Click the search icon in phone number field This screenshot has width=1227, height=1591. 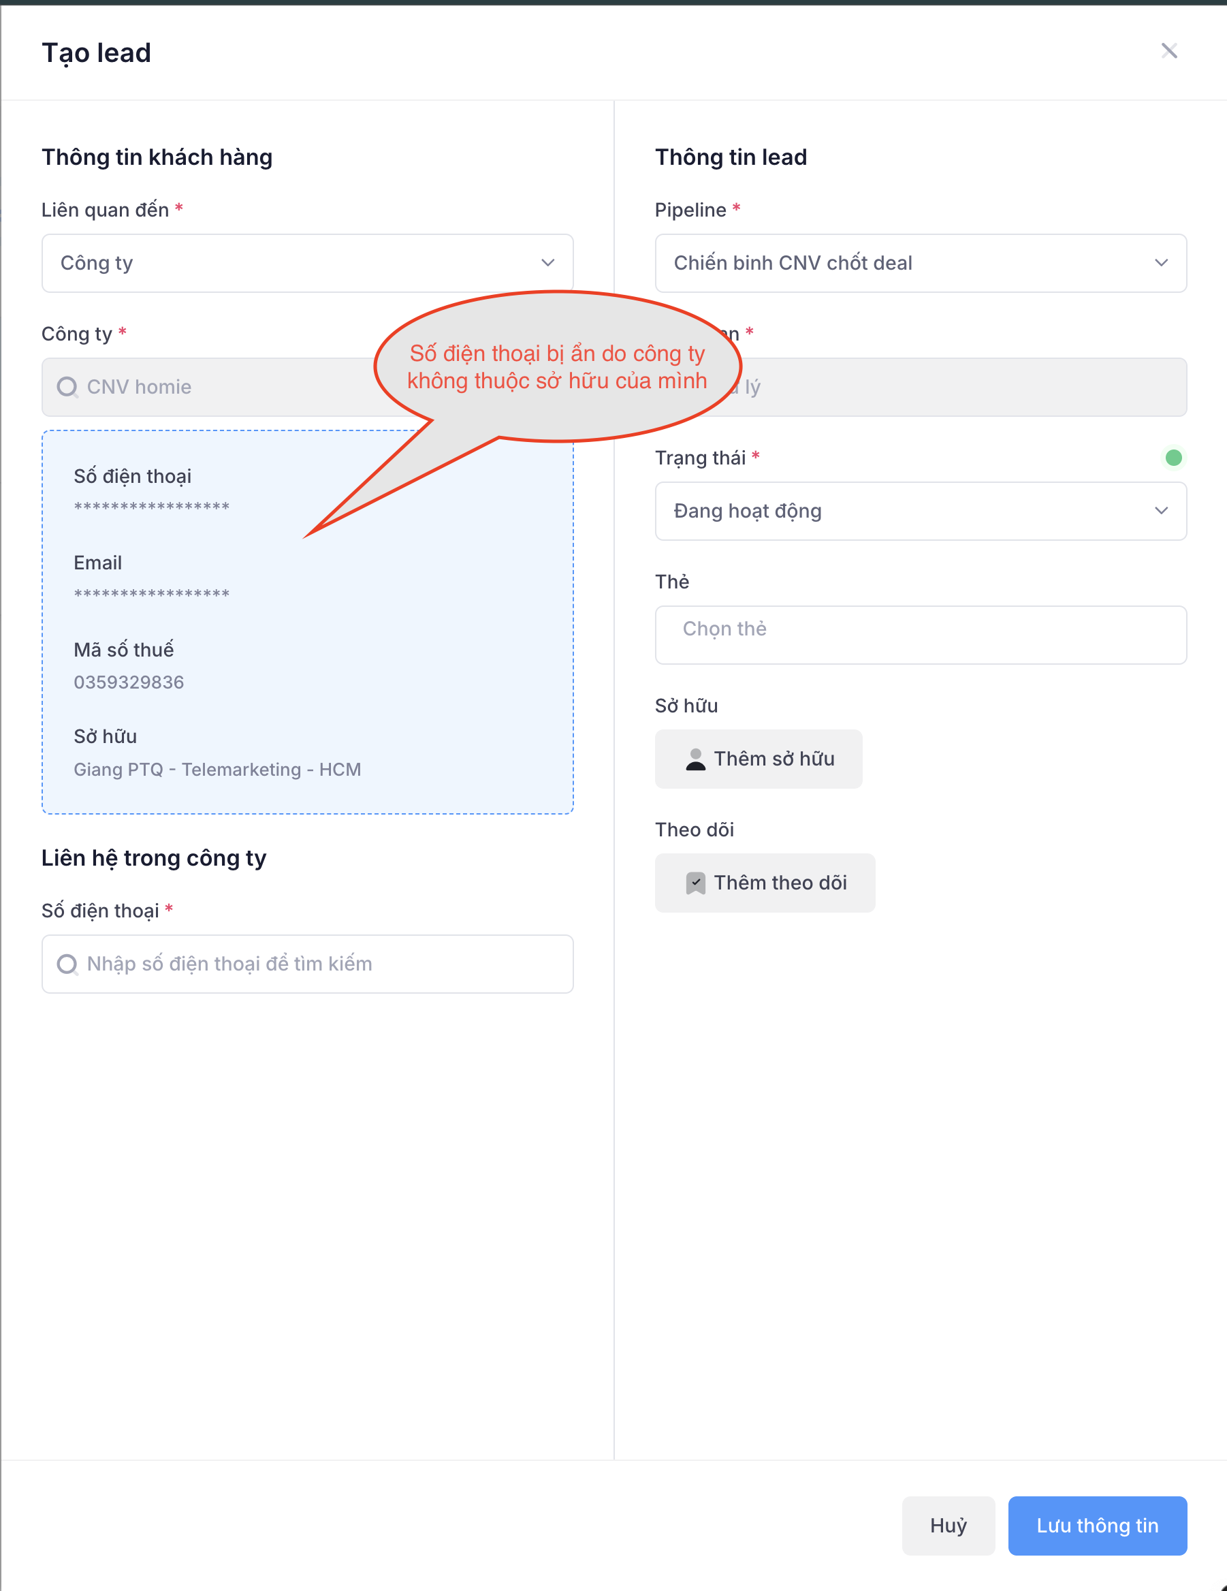(x=67, y=964)
